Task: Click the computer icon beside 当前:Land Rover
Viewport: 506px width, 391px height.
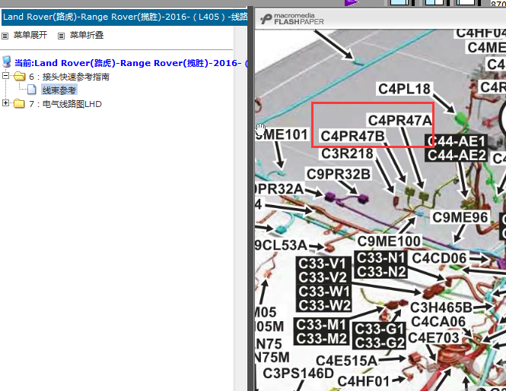Action: tap(6, 61)
